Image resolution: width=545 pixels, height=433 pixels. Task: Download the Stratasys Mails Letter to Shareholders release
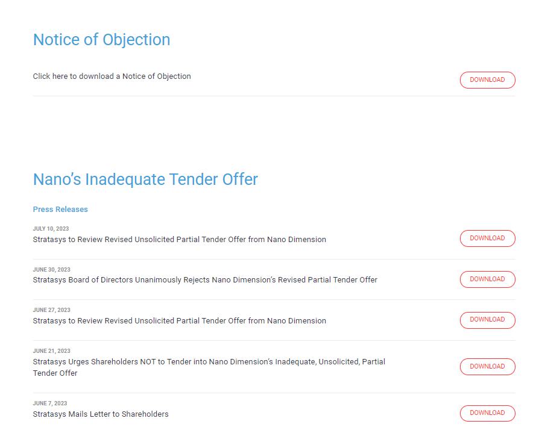487,413
